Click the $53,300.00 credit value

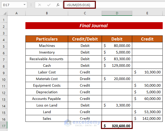coord(147,112)
